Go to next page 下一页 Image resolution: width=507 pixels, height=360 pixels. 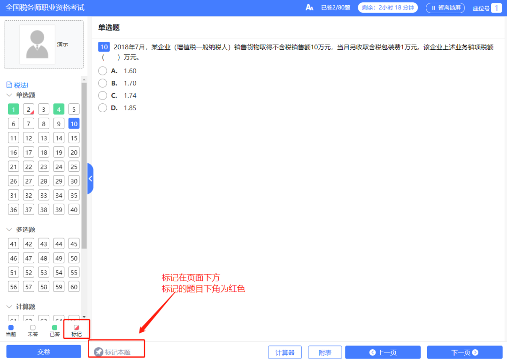(465, 352)
